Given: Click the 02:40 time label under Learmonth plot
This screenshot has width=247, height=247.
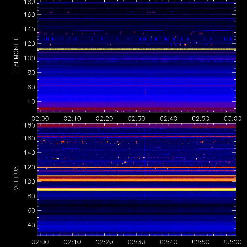Looking at the screenshot, I should [169, 119].
